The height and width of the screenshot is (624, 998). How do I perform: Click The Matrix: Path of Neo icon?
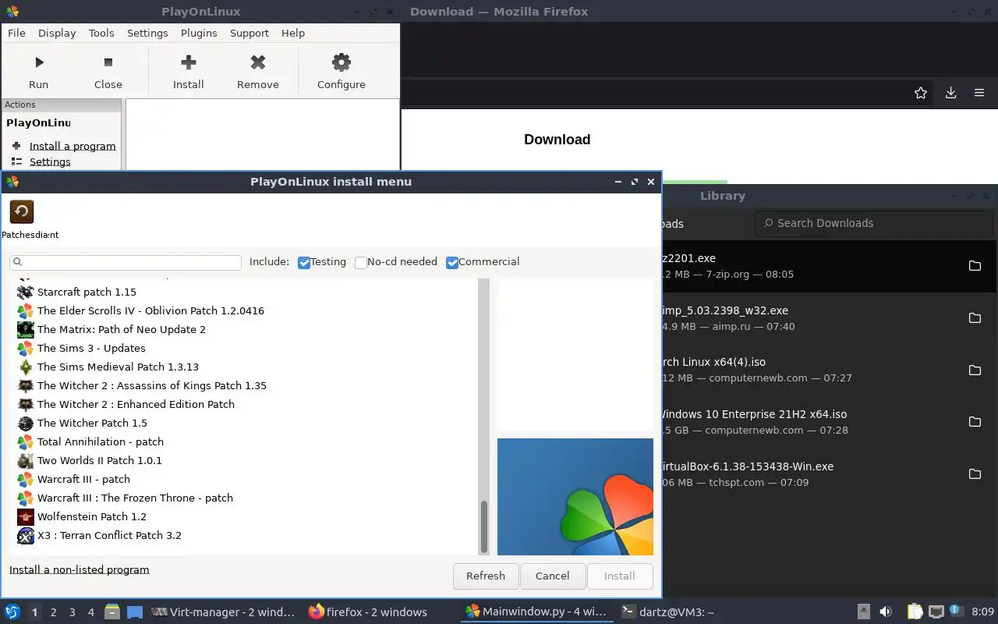(26, 329)
